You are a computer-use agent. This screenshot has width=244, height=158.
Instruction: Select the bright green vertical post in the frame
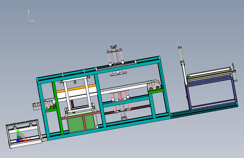coord(58,108)
